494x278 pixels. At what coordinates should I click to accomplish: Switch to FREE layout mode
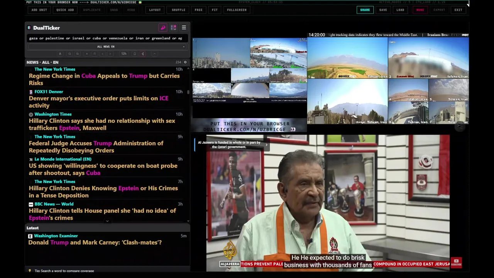click(199, 10)
